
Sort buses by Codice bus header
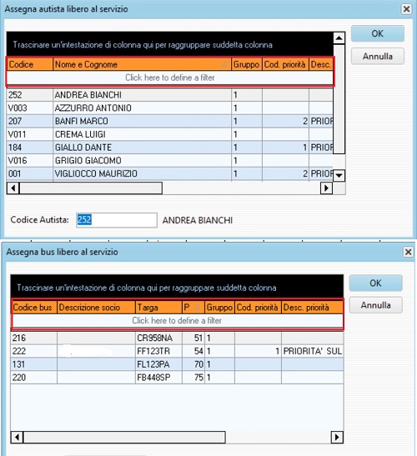tap(34, 308)
